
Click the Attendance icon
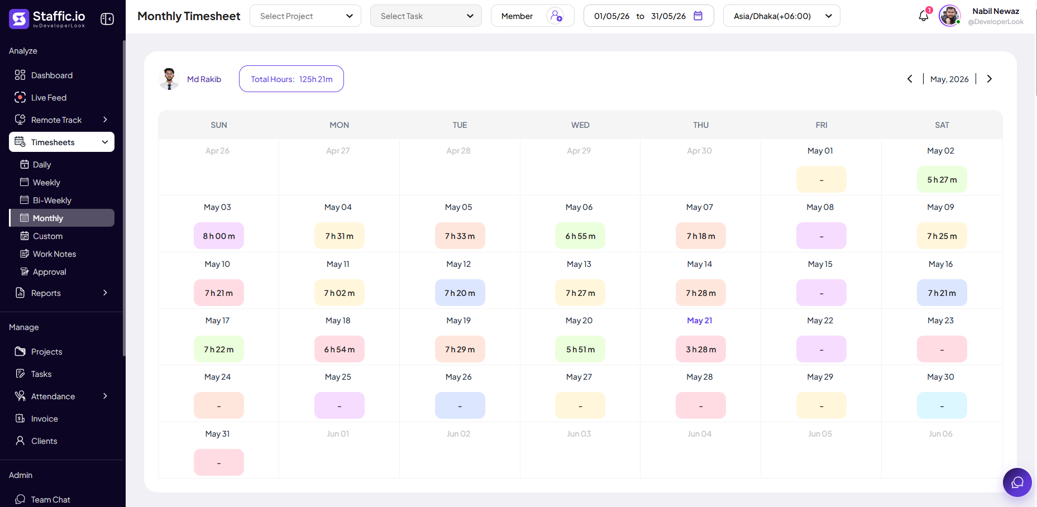pos(20,396)
